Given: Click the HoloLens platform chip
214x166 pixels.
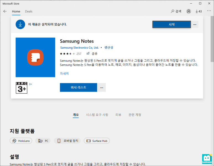Looking at the screenshot, I should click(x=21, y=141).
